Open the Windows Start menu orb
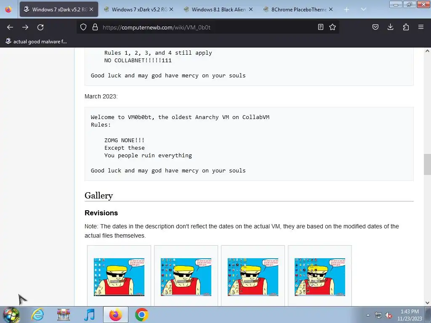Viewport: 431px width, 323px height. [11, 315]
